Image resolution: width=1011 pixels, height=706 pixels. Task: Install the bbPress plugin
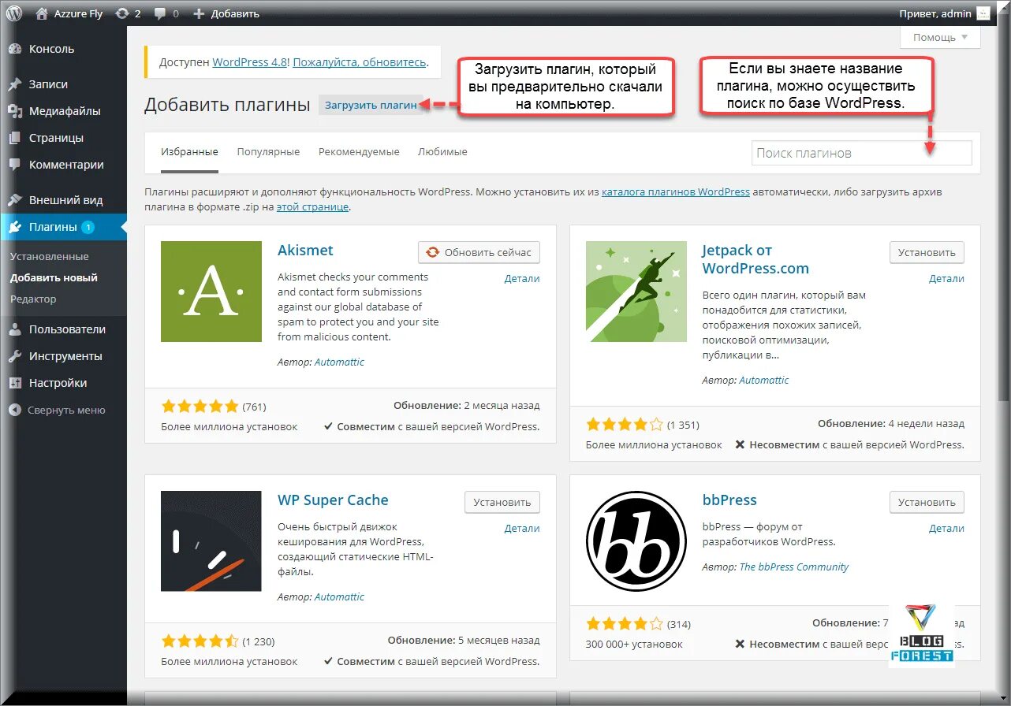[927, 502]
